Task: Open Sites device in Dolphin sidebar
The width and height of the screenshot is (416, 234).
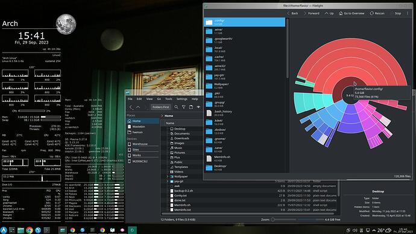Action: click(143, 150)
